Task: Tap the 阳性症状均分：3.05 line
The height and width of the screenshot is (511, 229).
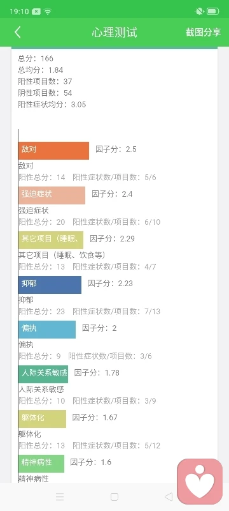Action: tap(52, 105)
